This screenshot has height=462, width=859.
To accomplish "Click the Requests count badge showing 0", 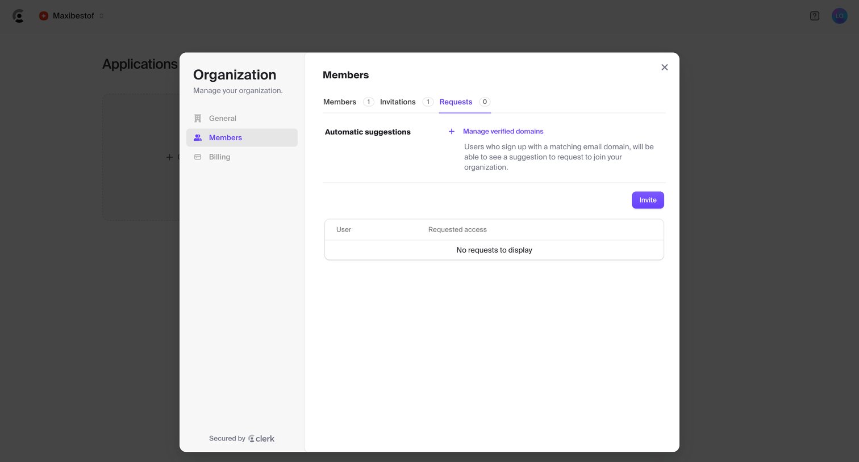I will tap(485, 102).
